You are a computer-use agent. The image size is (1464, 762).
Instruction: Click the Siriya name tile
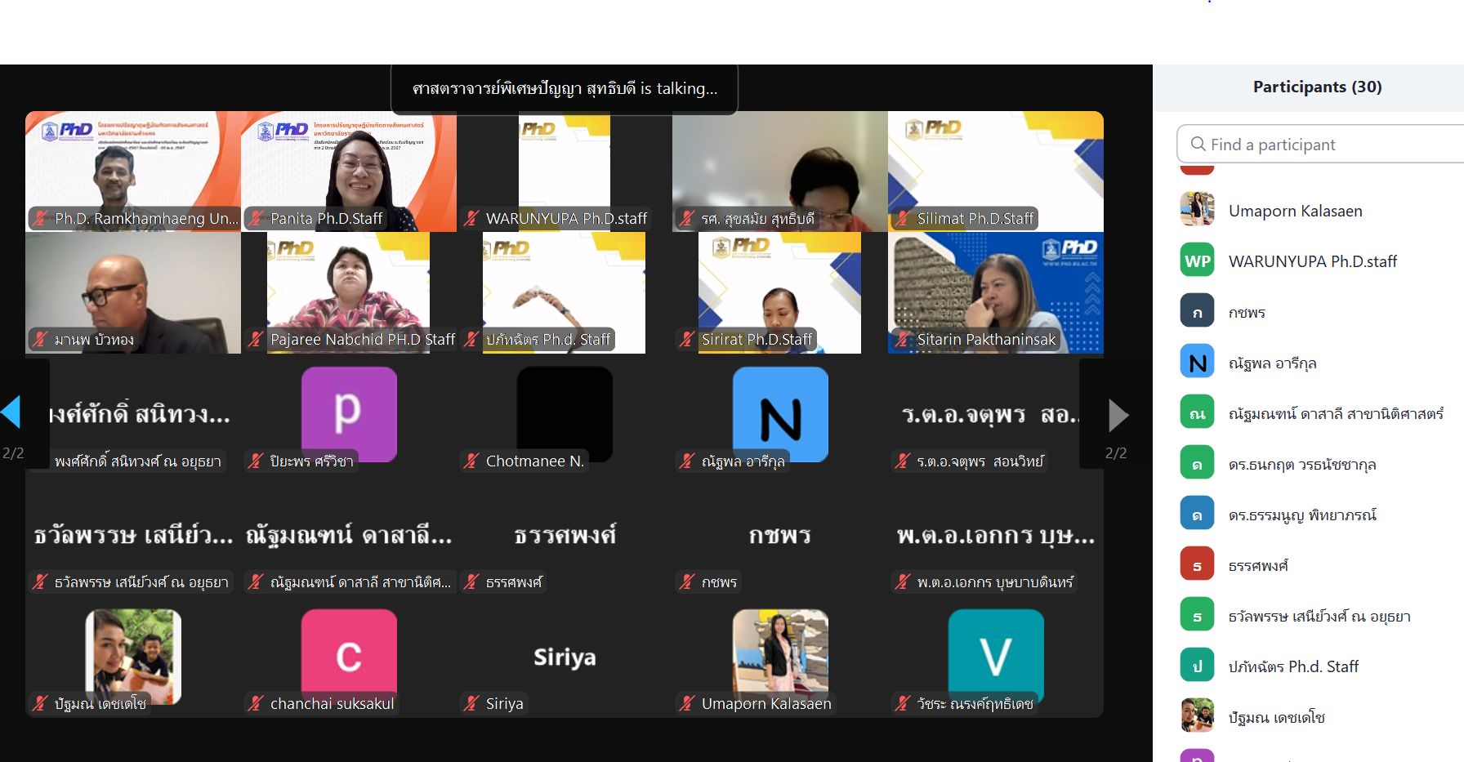[565, 657]
